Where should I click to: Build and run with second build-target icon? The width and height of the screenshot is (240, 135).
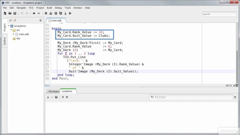[x=60, y=13]
